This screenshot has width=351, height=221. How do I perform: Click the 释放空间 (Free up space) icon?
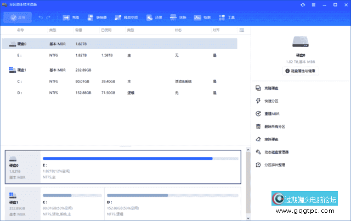[x=122, y=18]
